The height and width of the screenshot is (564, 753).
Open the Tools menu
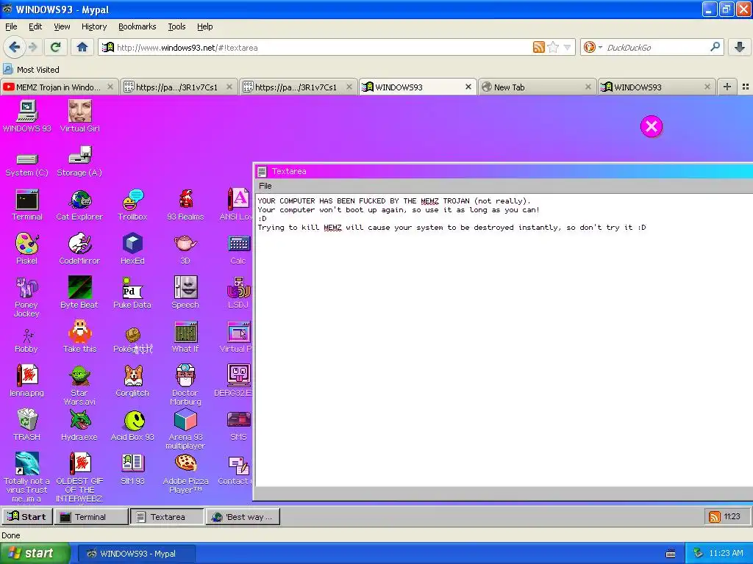coord(176,26)
